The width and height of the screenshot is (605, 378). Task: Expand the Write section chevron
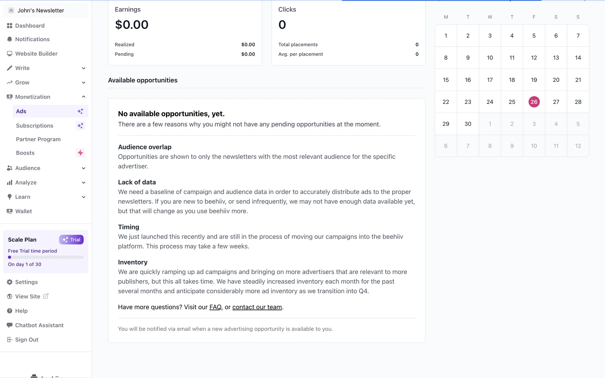84,68
